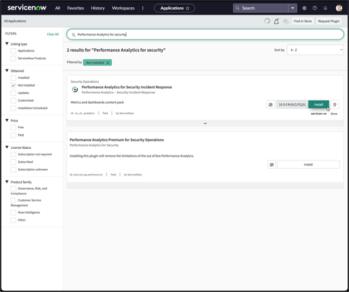Open the Favorites menu
This screenshot has height=292, width=349.
click(x=76, y=8)
